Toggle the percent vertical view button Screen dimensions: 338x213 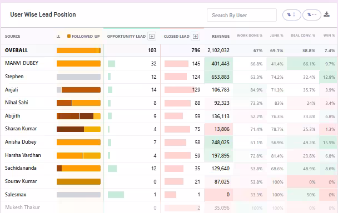click(x=291, y=15)
